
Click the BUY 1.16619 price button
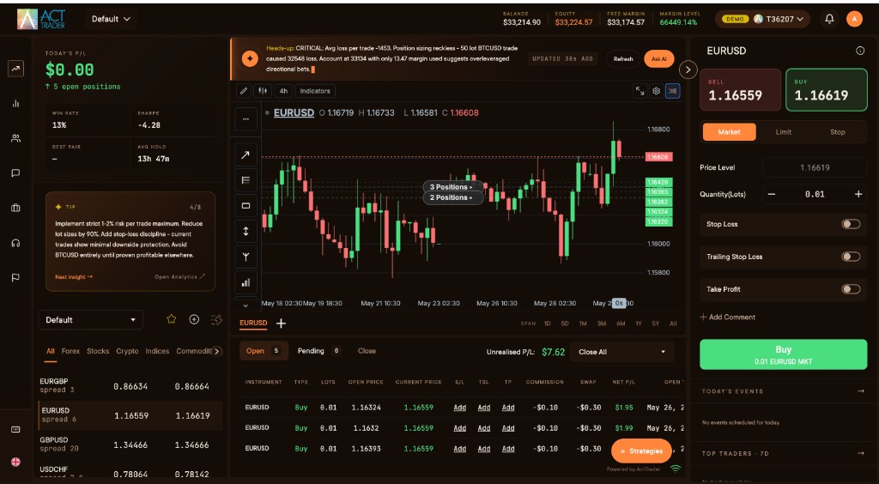point(827,89)
